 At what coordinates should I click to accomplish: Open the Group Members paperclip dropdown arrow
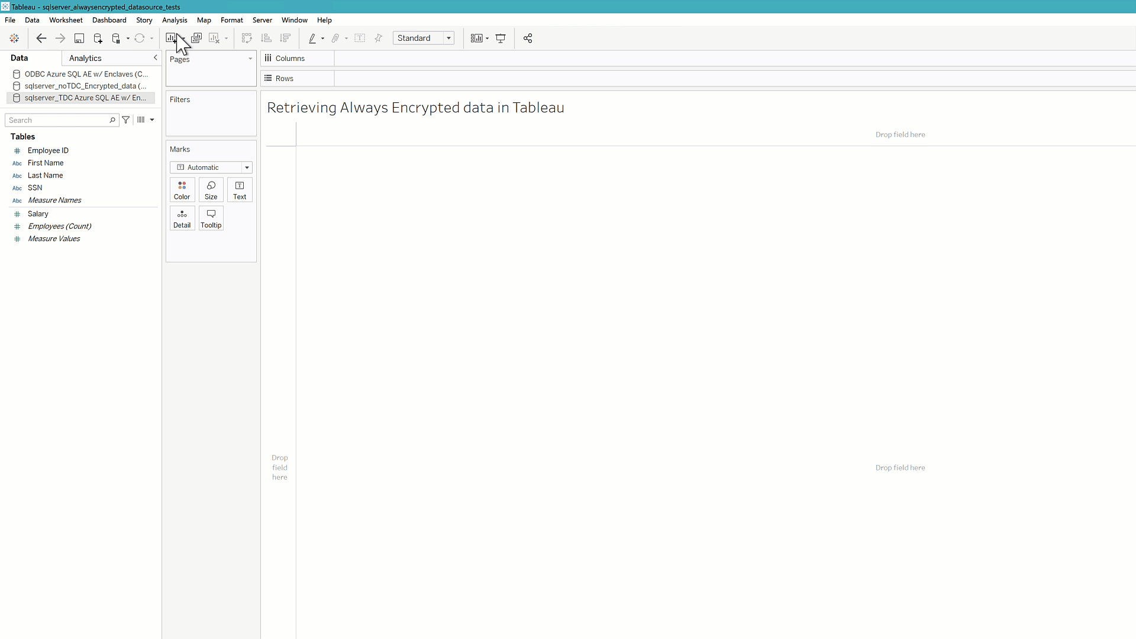(346, 38)
